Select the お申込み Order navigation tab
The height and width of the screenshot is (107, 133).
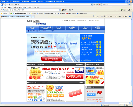(72, 28)
